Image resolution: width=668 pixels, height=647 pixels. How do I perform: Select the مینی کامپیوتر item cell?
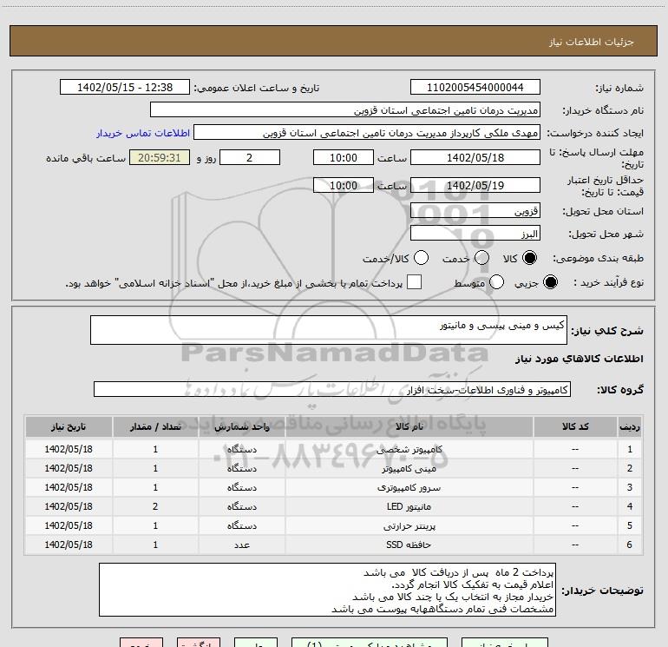point(409,468)
